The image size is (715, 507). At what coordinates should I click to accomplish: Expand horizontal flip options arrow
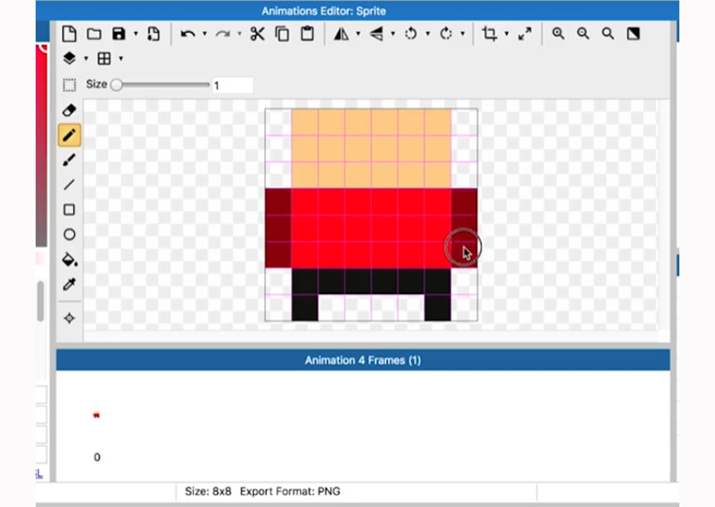pyautogui.click(x=358, y=34)
